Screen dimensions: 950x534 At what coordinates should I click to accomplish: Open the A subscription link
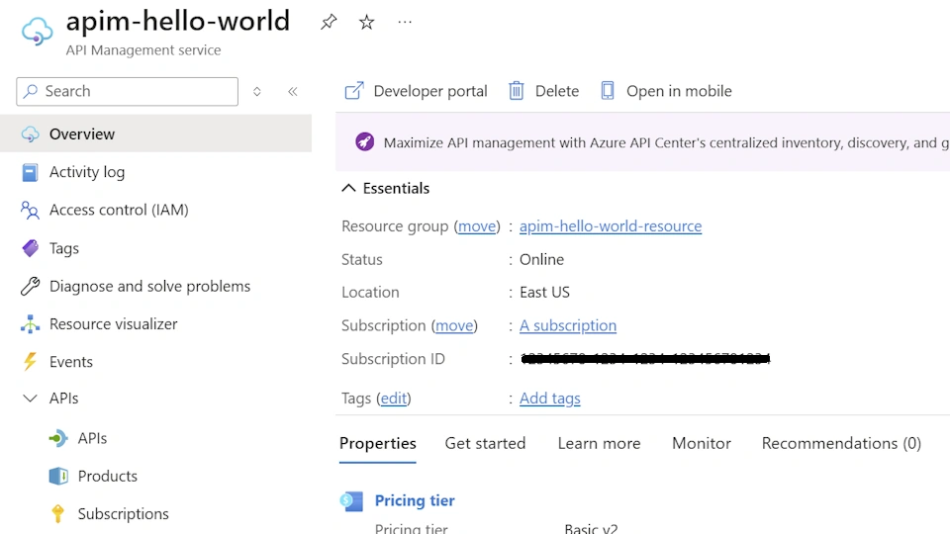568,325
